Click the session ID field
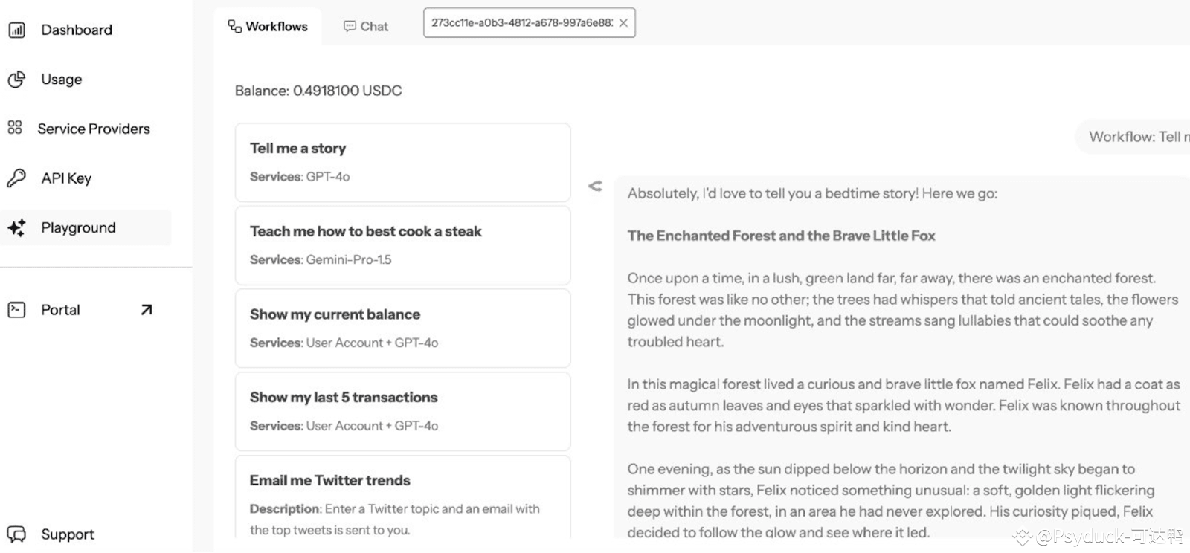 tap(521, 23)
